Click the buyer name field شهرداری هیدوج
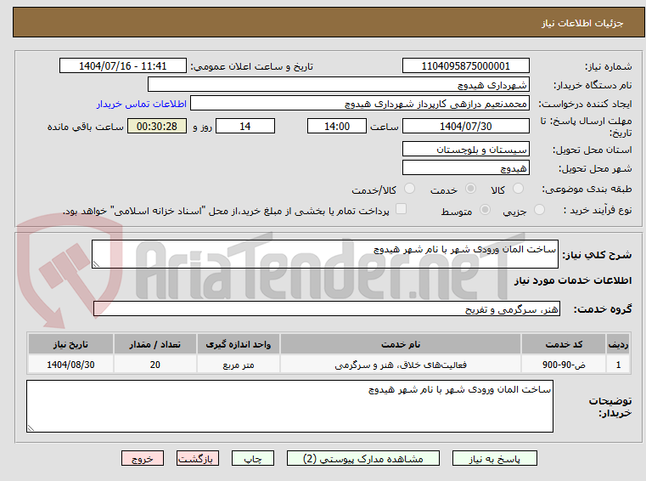This screenshot has height=481, width=646. tap(338, 85)
